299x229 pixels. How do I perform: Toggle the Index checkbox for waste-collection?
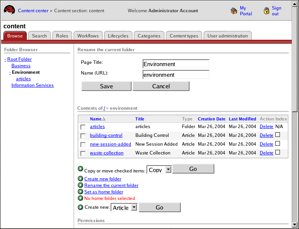pos(278,152)
